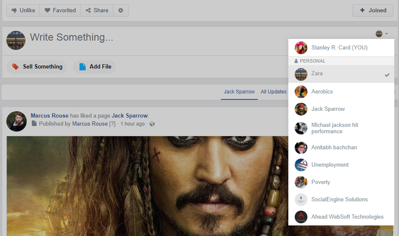Select Aerobics page from the list

(322, 92)
